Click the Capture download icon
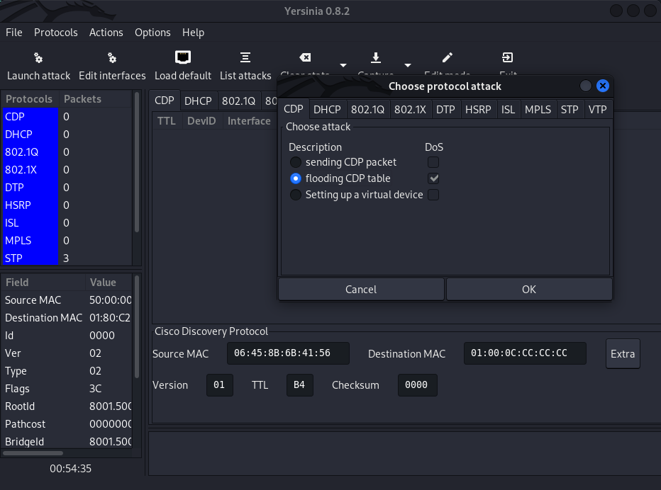The image size is (661, 490). [376, 58]
